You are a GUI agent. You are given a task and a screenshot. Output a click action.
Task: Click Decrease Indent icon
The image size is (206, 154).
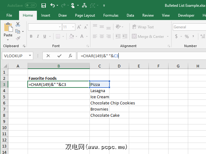pyautogui.click(x=118, y=36)
